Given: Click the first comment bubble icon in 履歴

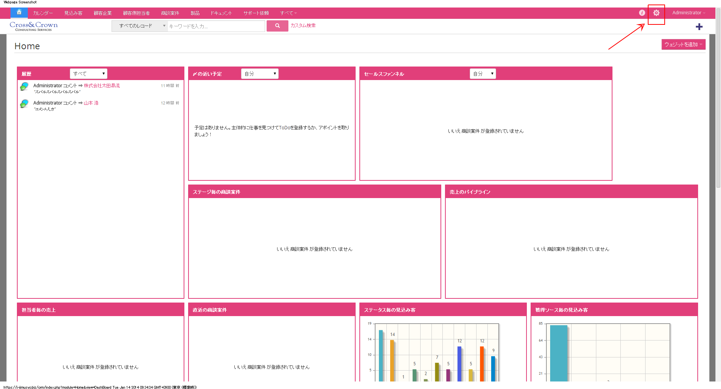Looking at the screenshot, I should click(x=24, y=86).
